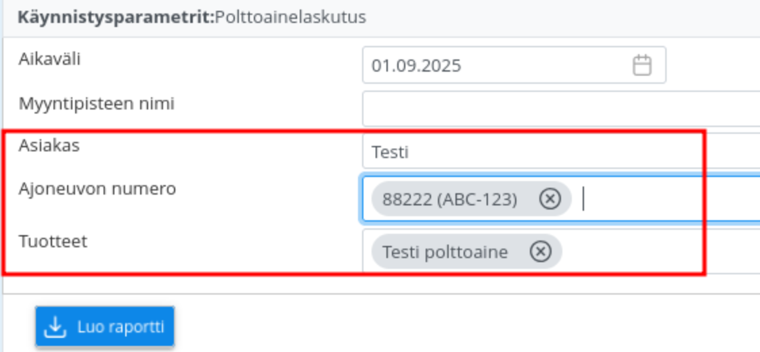Click the Myyntipisteen nimi label
The image size is (760, 352).
(x=96, y=104)
